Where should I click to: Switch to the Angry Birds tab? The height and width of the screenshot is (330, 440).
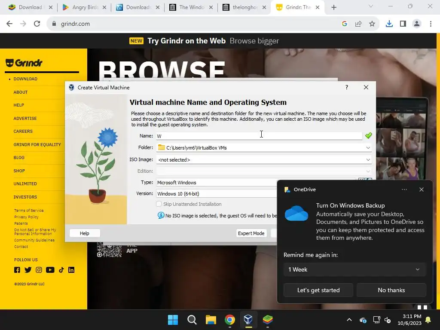85,7
